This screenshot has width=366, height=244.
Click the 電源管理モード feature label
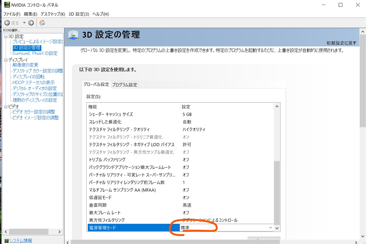point(103,228)
